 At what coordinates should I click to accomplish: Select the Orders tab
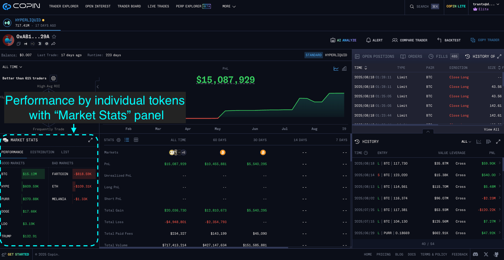click(x=411, y=56)
